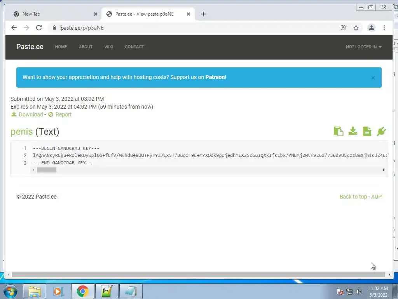Open Windows Media Player from taskbar

[58, 291]
